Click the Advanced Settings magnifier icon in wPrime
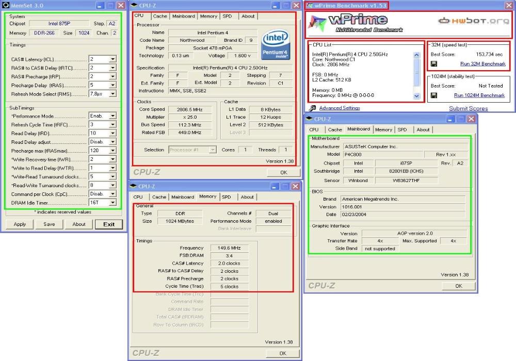516x361 pixels. click(312, 108)
